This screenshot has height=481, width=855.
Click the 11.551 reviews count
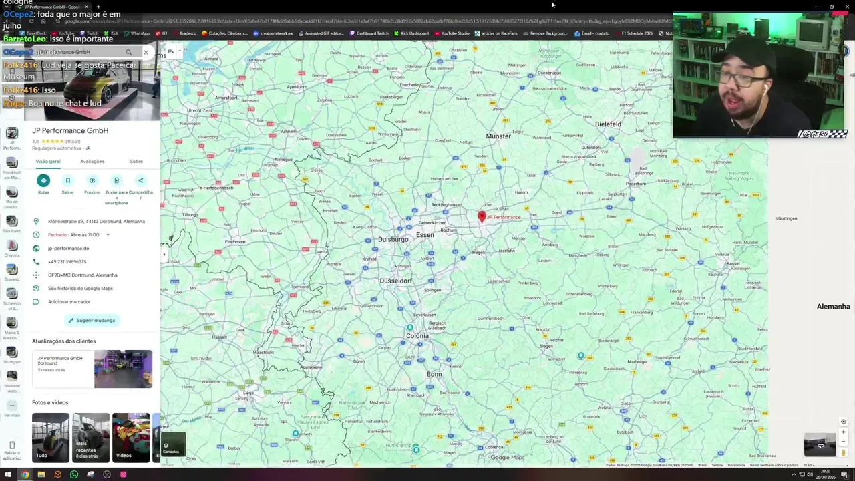73,142
